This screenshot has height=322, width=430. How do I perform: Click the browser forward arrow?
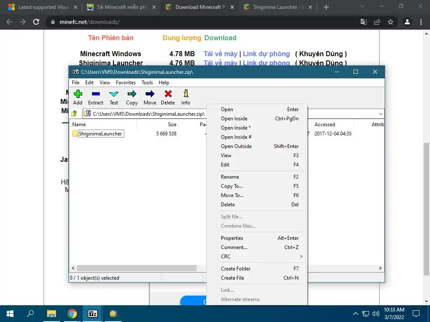tap(23, 22)
